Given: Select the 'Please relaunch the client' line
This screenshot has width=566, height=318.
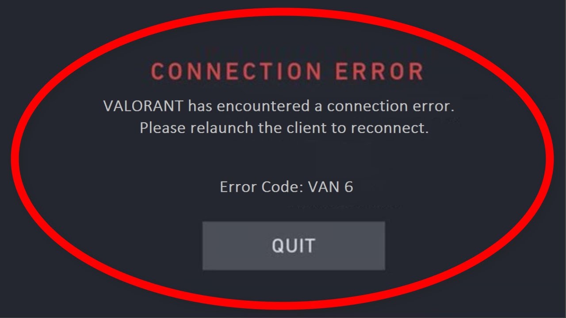Looking at the screenshot, I should pos(284,129).
